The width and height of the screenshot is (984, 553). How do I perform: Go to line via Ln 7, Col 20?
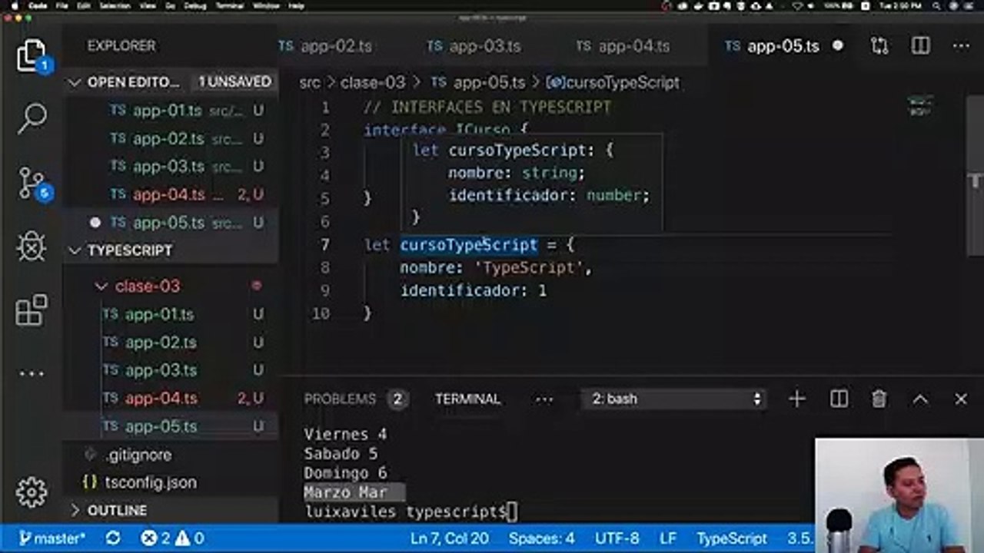point(450,538)
